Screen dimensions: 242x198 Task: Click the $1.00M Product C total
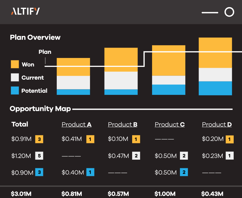click(x=165, y=194)
